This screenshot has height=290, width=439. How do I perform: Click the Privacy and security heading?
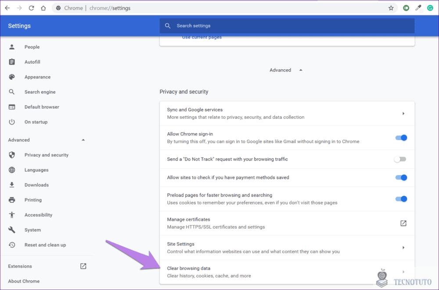(184, 92)
